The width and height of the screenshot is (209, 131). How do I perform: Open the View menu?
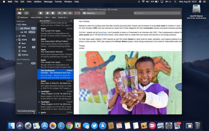coord(29,2)
